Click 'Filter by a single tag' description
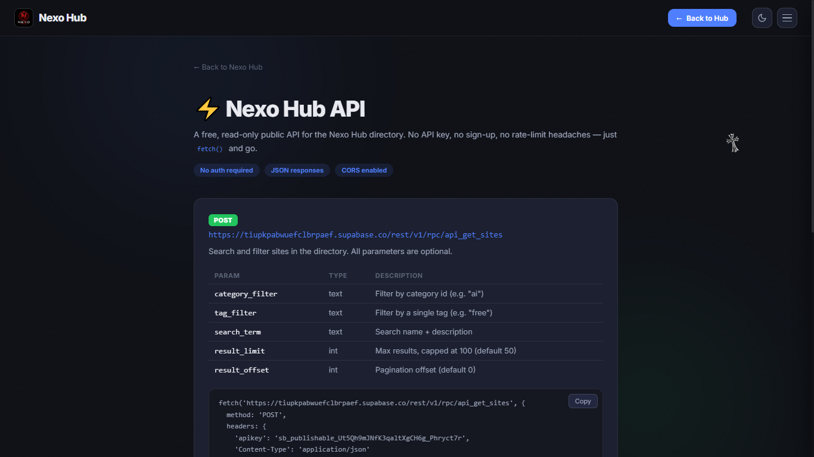Image resolution: width=814 pixels, height=457 pixels. click(434, 313)
